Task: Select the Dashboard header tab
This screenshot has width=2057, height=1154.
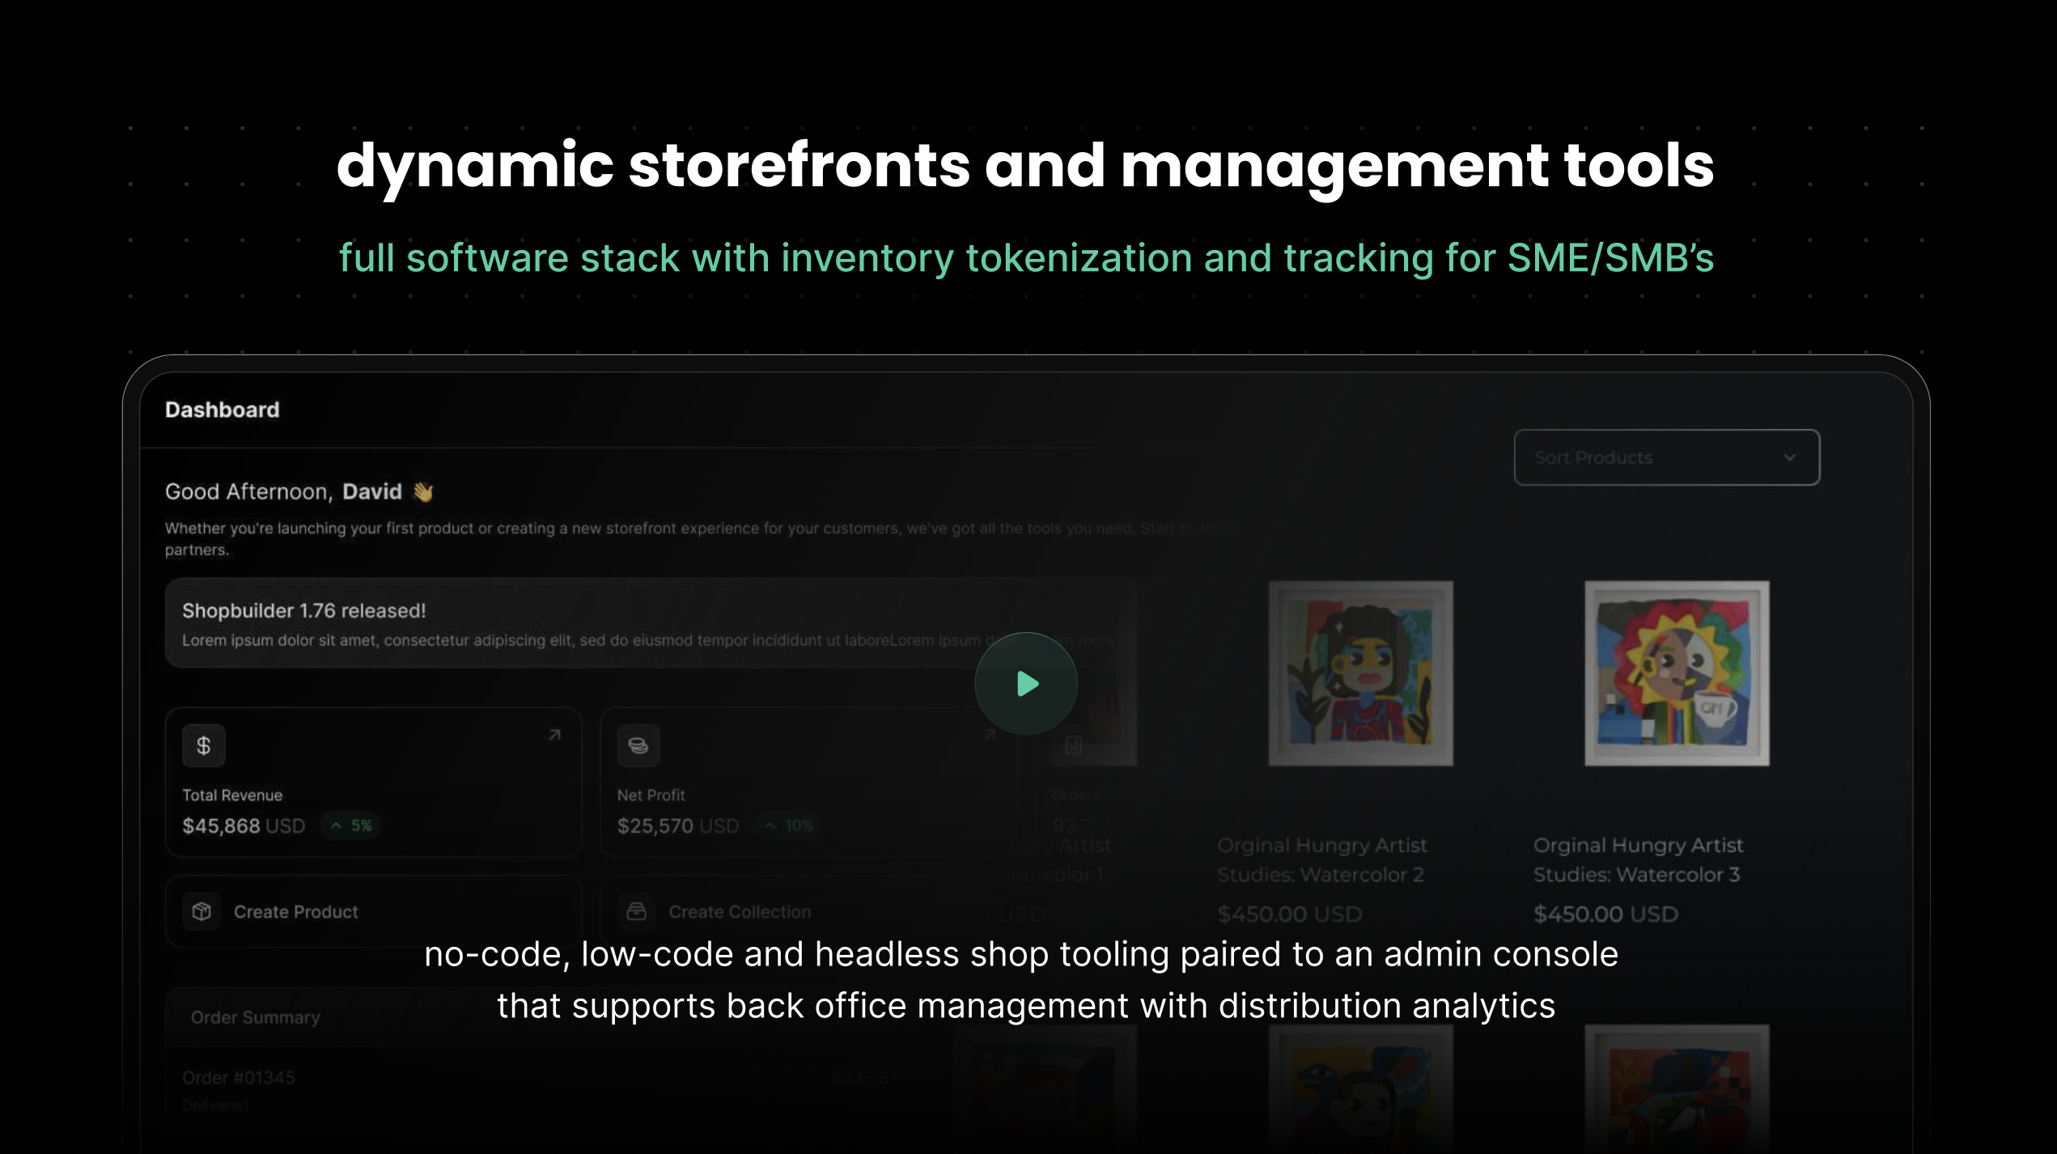Action: tap(222, 410)
